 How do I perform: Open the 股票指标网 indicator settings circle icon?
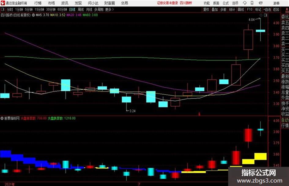[2, 118]
